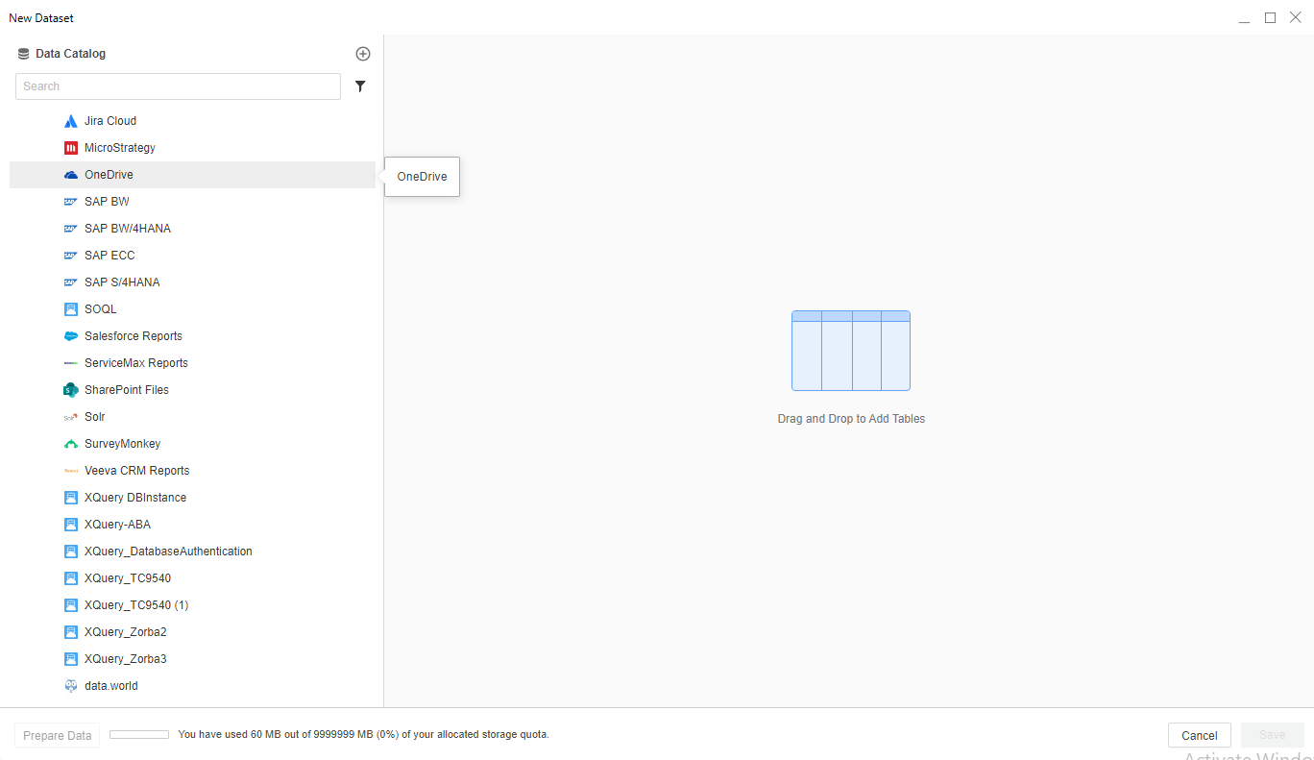Open the data catalog filter icon
This screenshot has height=760, width=1314.
click(x=360, y=86)
